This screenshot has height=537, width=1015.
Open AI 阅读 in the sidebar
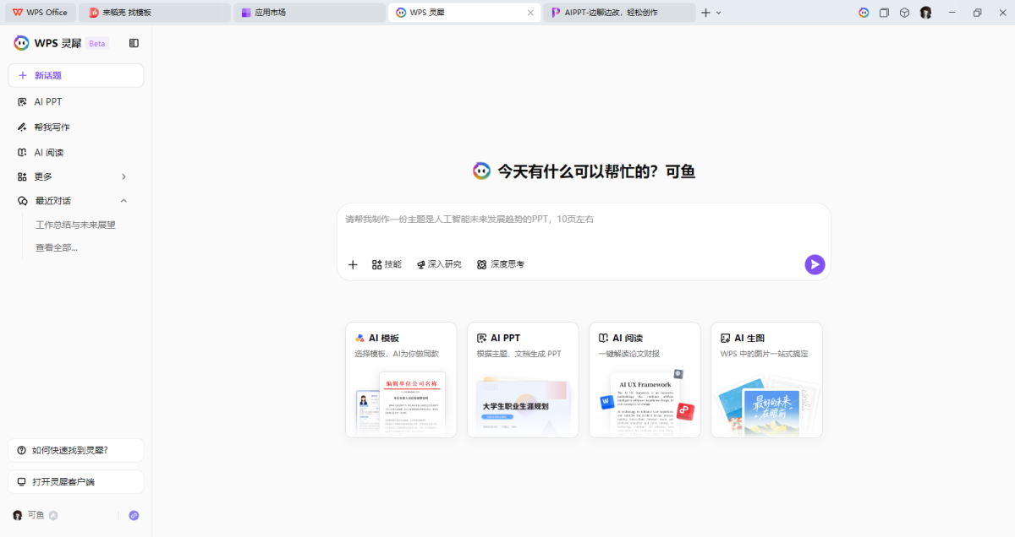point(49,153)
